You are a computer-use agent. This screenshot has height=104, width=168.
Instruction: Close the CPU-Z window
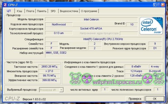point(163,5)
